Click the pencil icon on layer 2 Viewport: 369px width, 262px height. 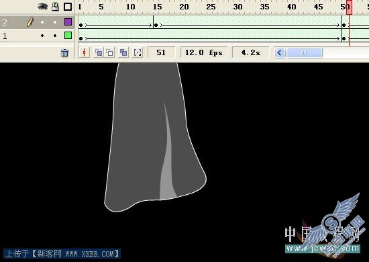coord(30,22)
